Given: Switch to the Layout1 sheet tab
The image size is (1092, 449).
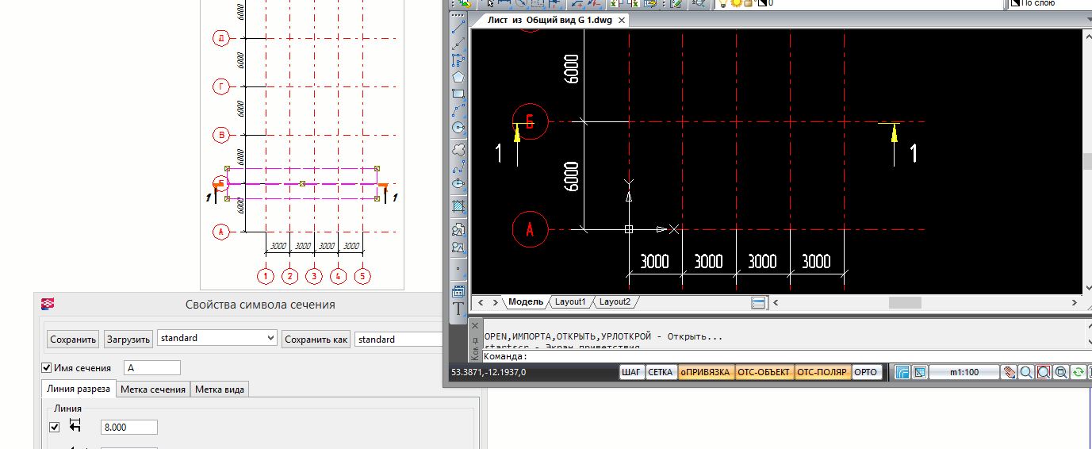Looking at the screenshot, I should (x=569, y=302).
